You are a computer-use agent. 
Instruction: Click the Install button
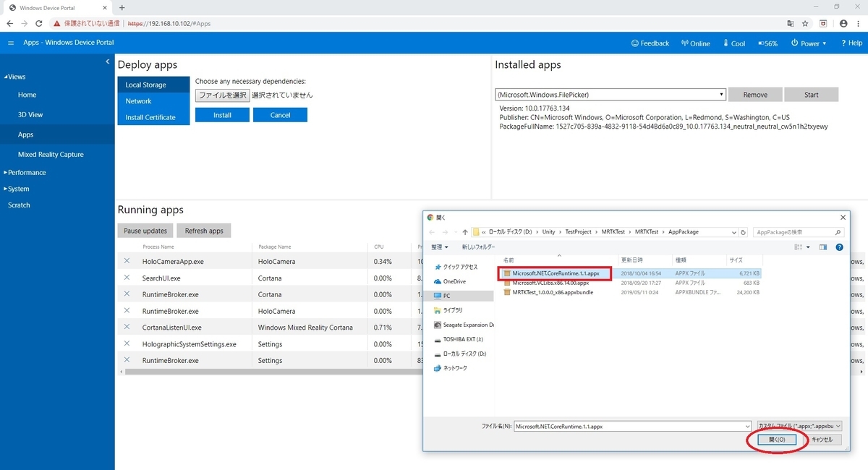222,115
